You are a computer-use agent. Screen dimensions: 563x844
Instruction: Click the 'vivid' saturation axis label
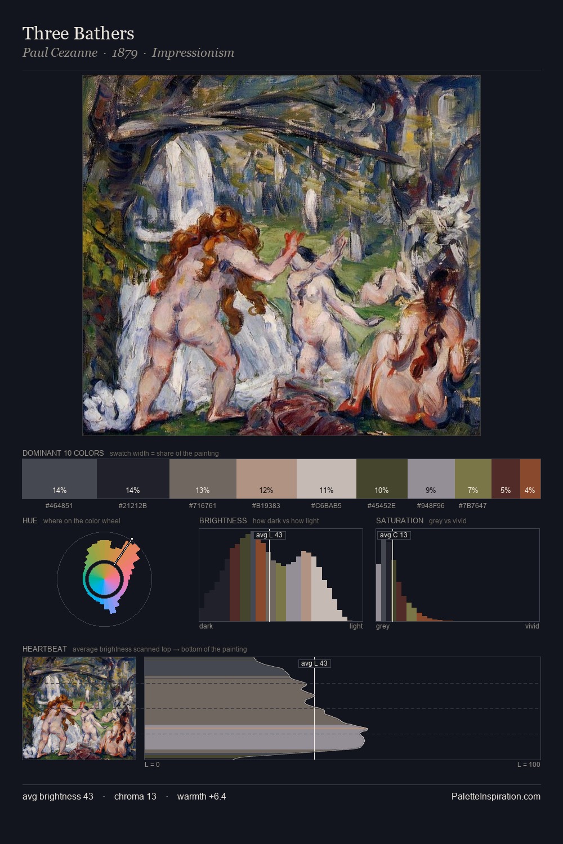click(x=532, y=626)
